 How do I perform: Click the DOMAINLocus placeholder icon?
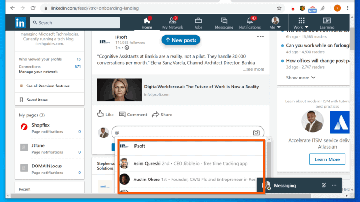pyautogui.click(x=24, y=168)
